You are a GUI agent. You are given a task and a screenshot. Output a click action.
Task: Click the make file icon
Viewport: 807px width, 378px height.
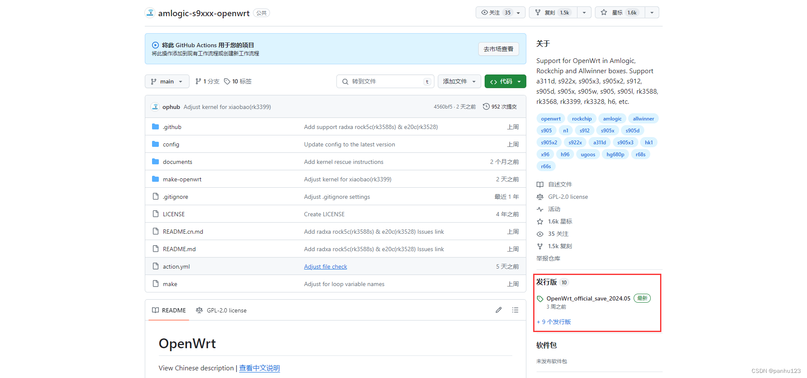tap(155, 284)
